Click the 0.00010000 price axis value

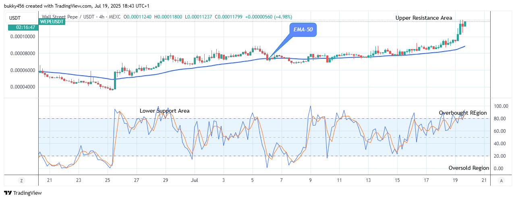[x=22, y=37]
